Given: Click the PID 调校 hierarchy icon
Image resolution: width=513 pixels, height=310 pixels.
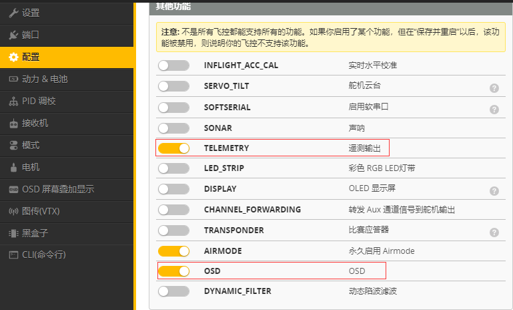Looking at the screenshot, I should click(x=13, y=101).
